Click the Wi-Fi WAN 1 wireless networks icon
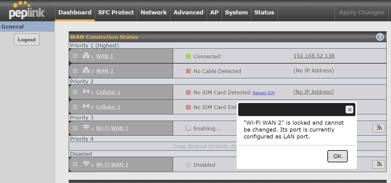 point(379,128)
